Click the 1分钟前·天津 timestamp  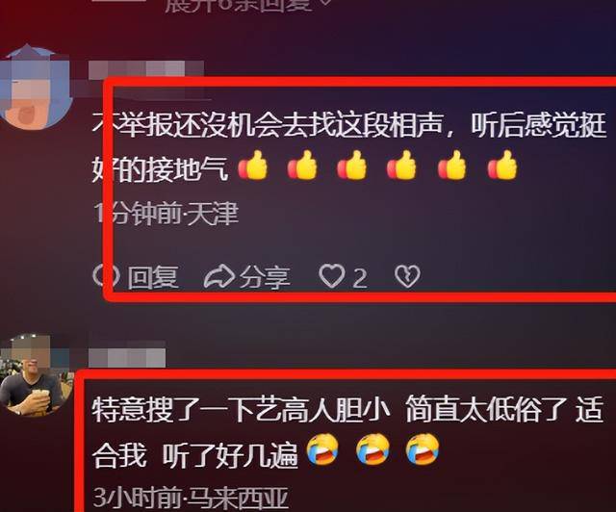tap(166, 215)
